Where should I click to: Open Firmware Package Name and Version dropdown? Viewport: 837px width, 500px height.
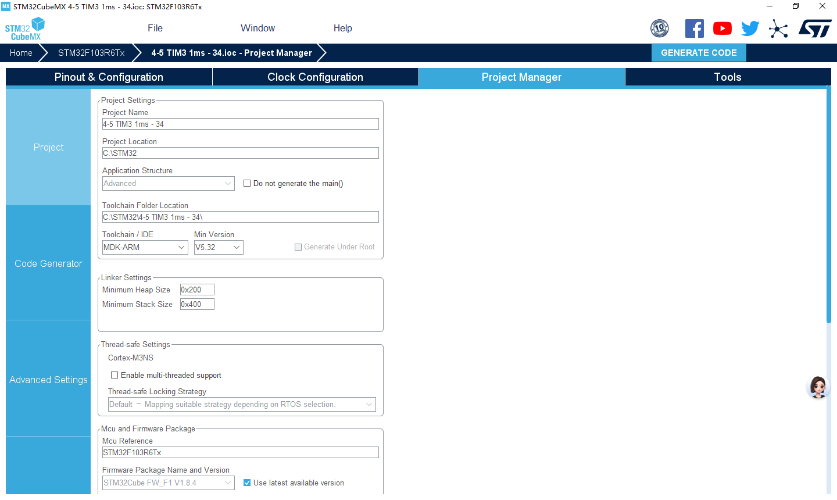[169, 483]
